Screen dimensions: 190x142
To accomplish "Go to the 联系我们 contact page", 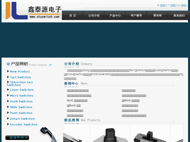I will [x=179, y=16].
